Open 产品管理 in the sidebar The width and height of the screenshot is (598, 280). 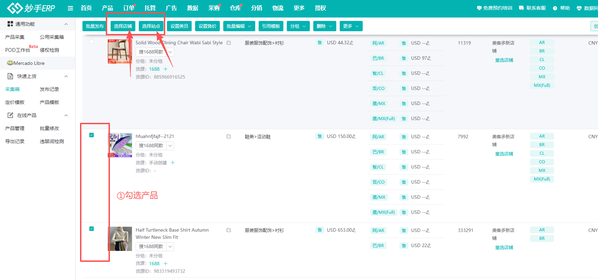click(15, 128)
